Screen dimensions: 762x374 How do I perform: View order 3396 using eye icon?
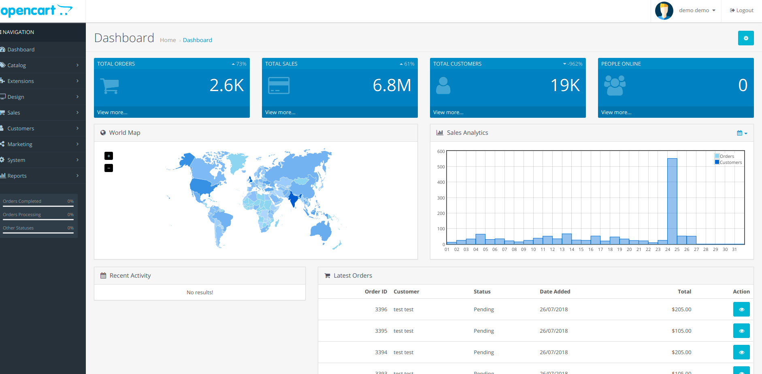(741, 309)
